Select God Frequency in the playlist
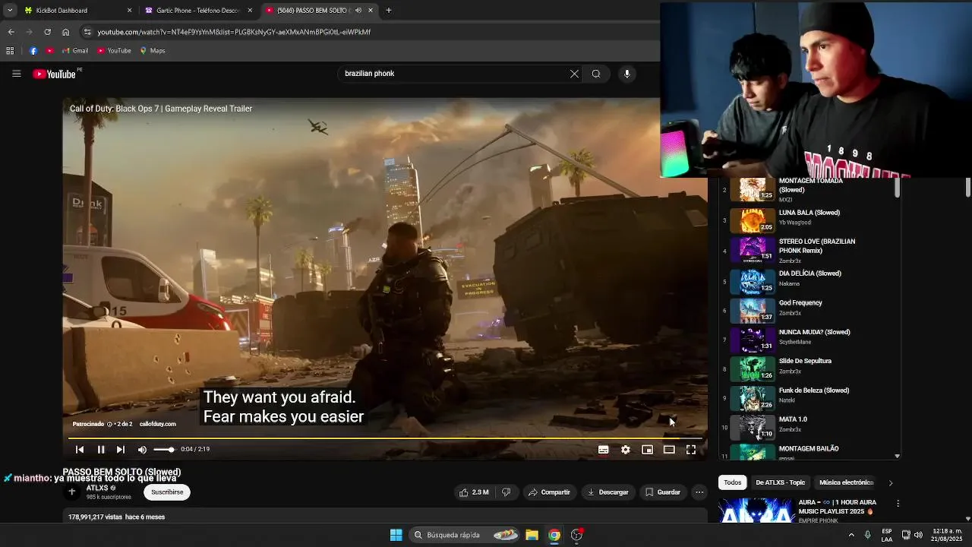The width and height of the screenshot is (972, 547). click(809, 310)
